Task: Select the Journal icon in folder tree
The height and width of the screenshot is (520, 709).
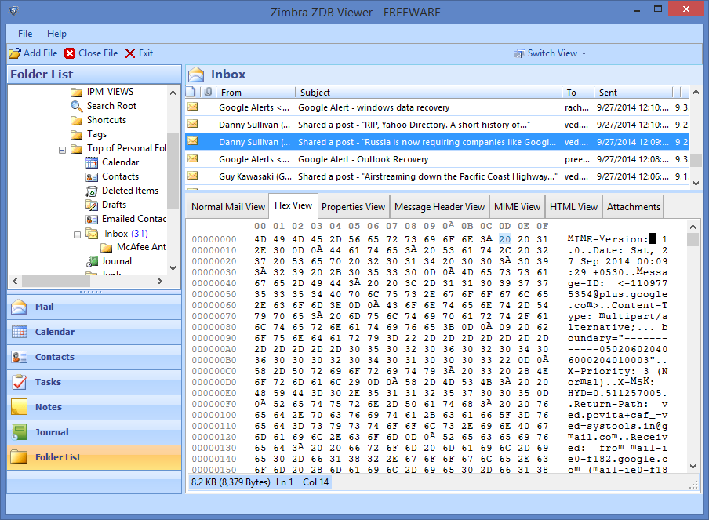Action: click(92, 261)
